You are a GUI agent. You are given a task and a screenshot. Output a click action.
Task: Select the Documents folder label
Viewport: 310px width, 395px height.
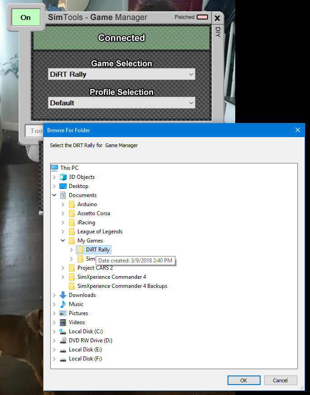pyautogui.click(x=83, y=195)
